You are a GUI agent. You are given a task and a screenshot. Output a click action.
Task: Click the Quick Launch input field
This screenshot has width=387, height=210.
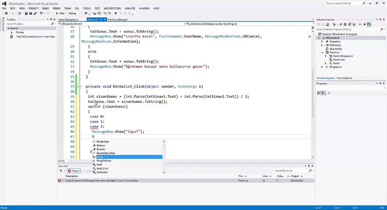(344, 3)
